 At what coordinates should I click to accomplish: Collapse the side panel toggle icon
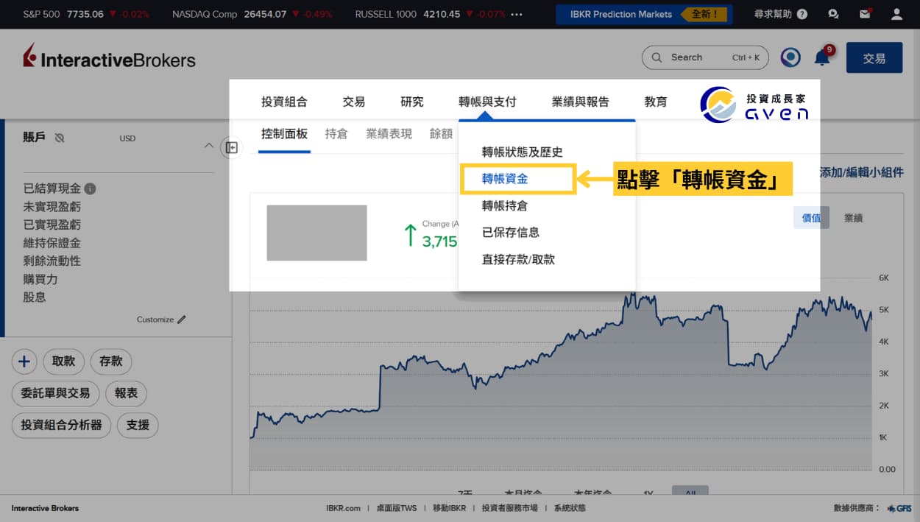(231, 148)
